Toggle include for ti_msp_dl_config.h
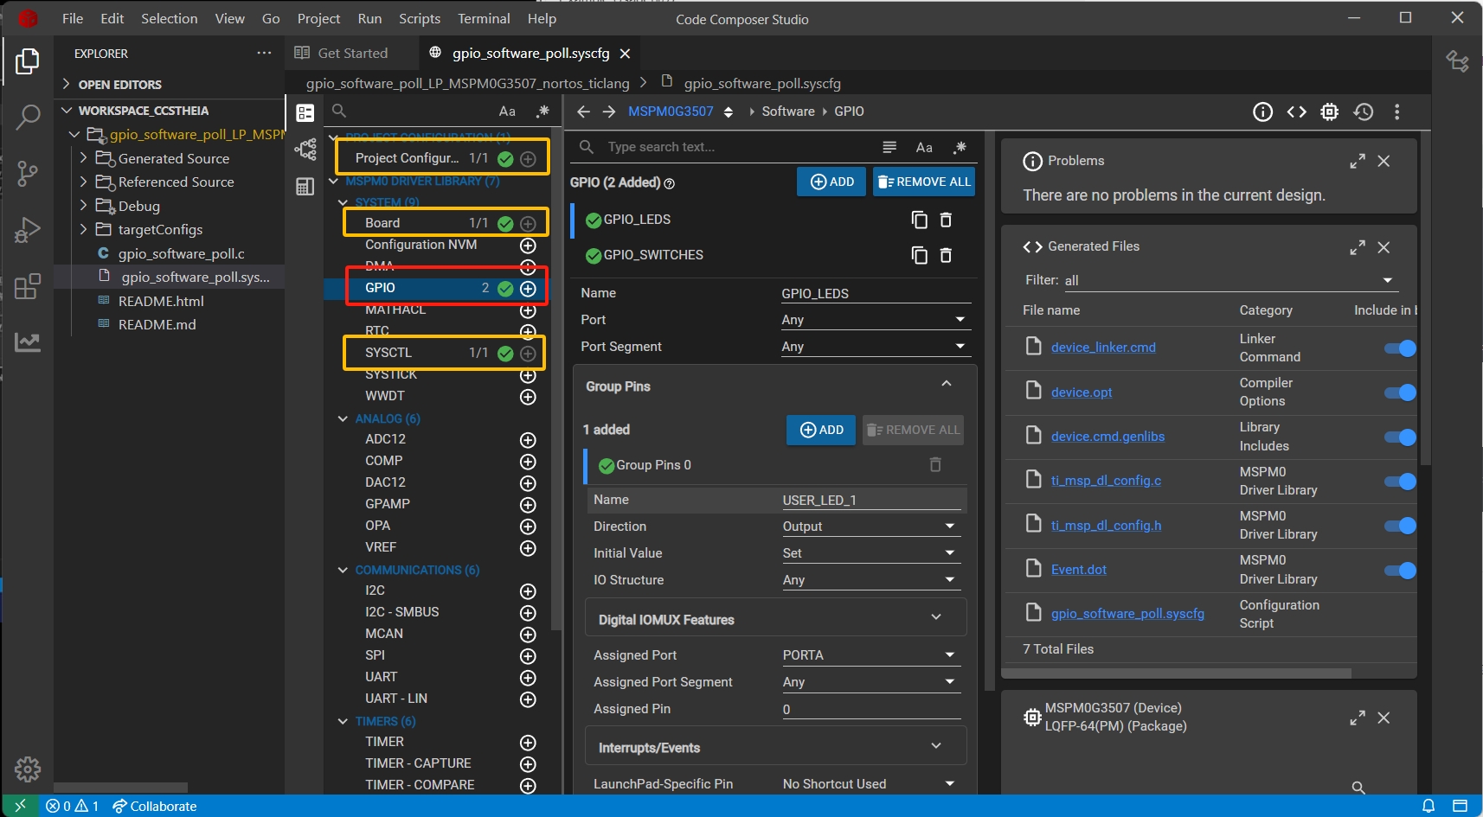Viewport: 1483px width, 817px height. [1400, 526]
